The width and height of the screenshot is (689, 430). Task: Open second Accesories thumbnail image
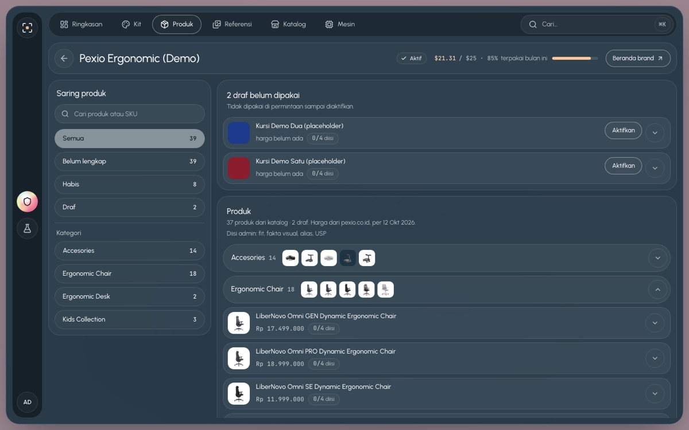coord(309,258)
